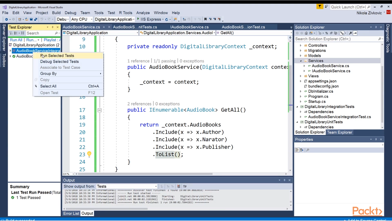The image size is (392, 221).
Task: Select Debug Selected Tests from context menu
Action: [x=68, y=61]
